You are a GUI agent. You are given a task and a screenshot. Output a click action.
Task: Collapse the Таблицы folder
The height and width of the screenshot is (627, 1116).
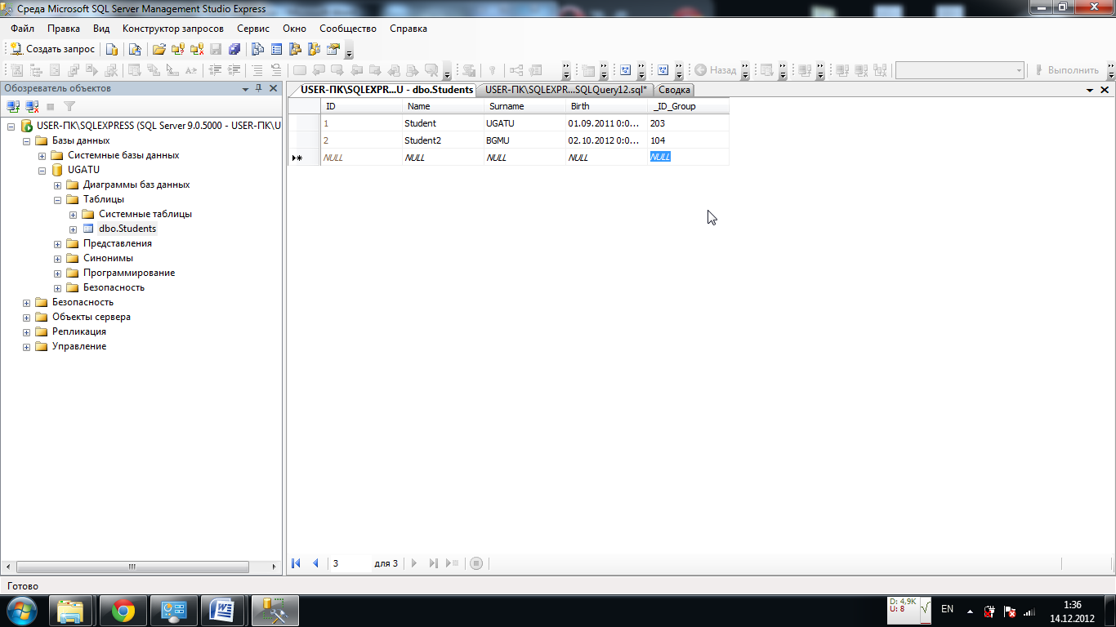coord(57,199)
